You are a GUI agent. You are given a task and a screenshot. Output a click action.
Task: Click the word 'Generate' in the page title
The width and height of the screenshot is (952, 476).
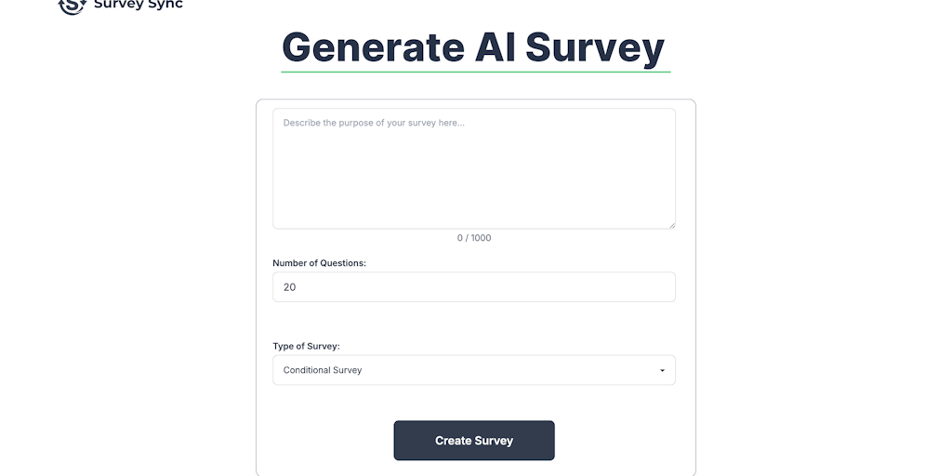pyautogui.click(x=372, y=47)
